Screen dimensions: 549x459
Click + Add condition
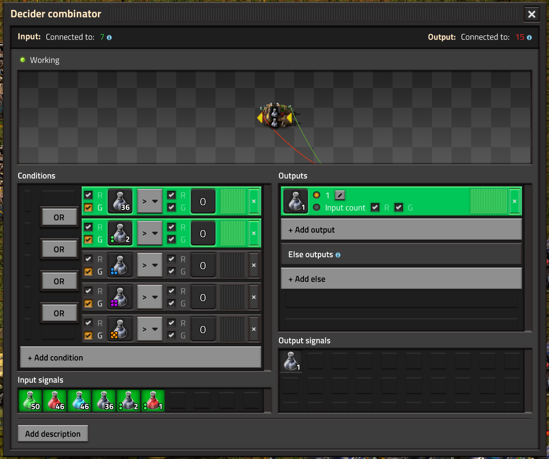point(141,358)
